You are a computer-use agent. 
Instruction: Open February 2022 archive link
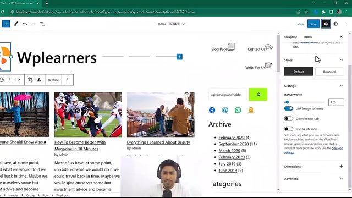pyautogui.click(x=232, y=137)
